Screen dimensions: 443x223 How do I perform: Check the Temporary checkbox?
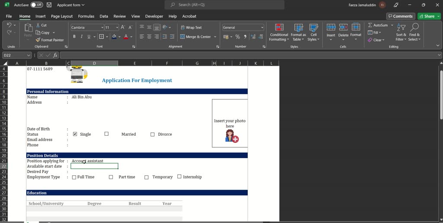point(146,177)
